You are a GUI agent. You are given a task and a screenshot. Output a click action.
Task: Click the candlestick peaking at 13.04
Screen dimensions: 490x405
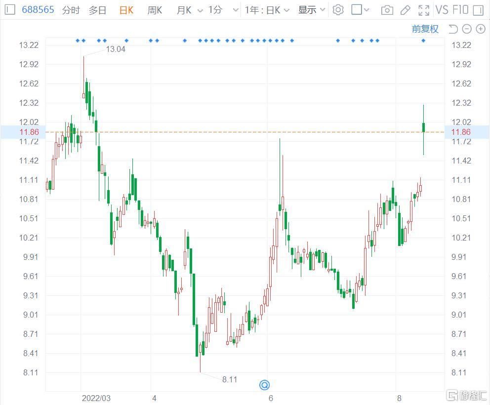(84, 95)
